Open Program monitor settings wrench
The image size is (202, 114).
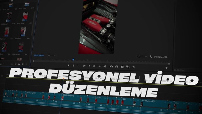coord(151,56)
